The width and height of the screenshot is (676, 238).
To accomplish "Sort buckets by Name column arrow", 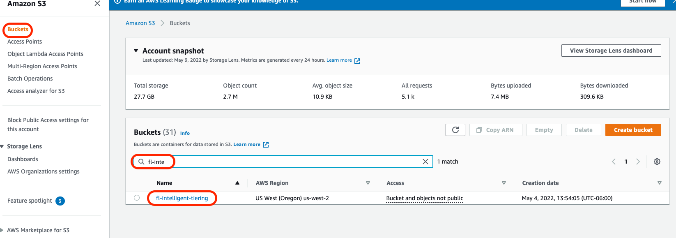I will point(237,183).
